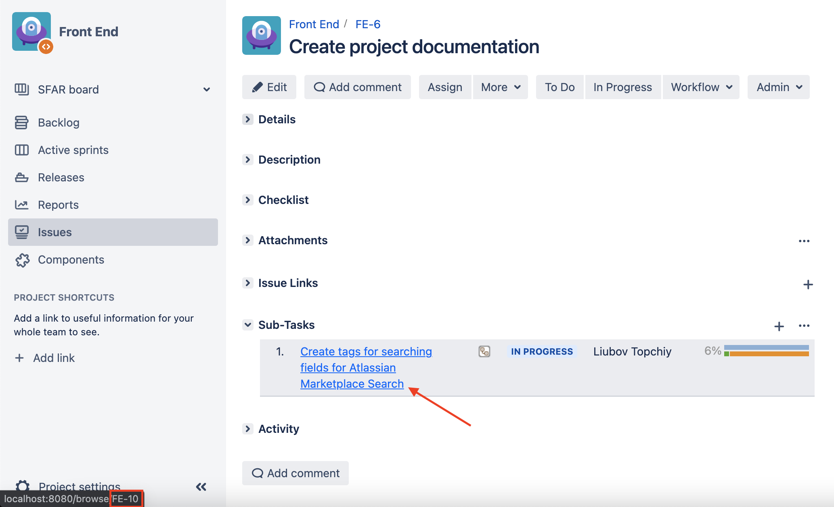
Task: Open Reports from the sidebar
Action: click(x=58, y=205)
